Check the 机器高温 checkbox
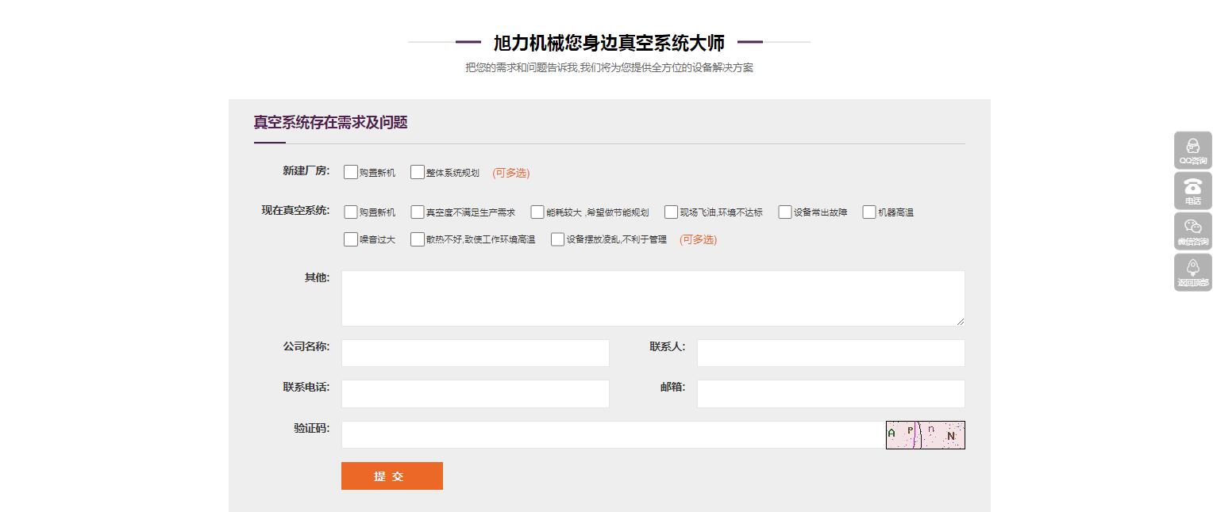 pyautogui.click(x=869, y=212)
